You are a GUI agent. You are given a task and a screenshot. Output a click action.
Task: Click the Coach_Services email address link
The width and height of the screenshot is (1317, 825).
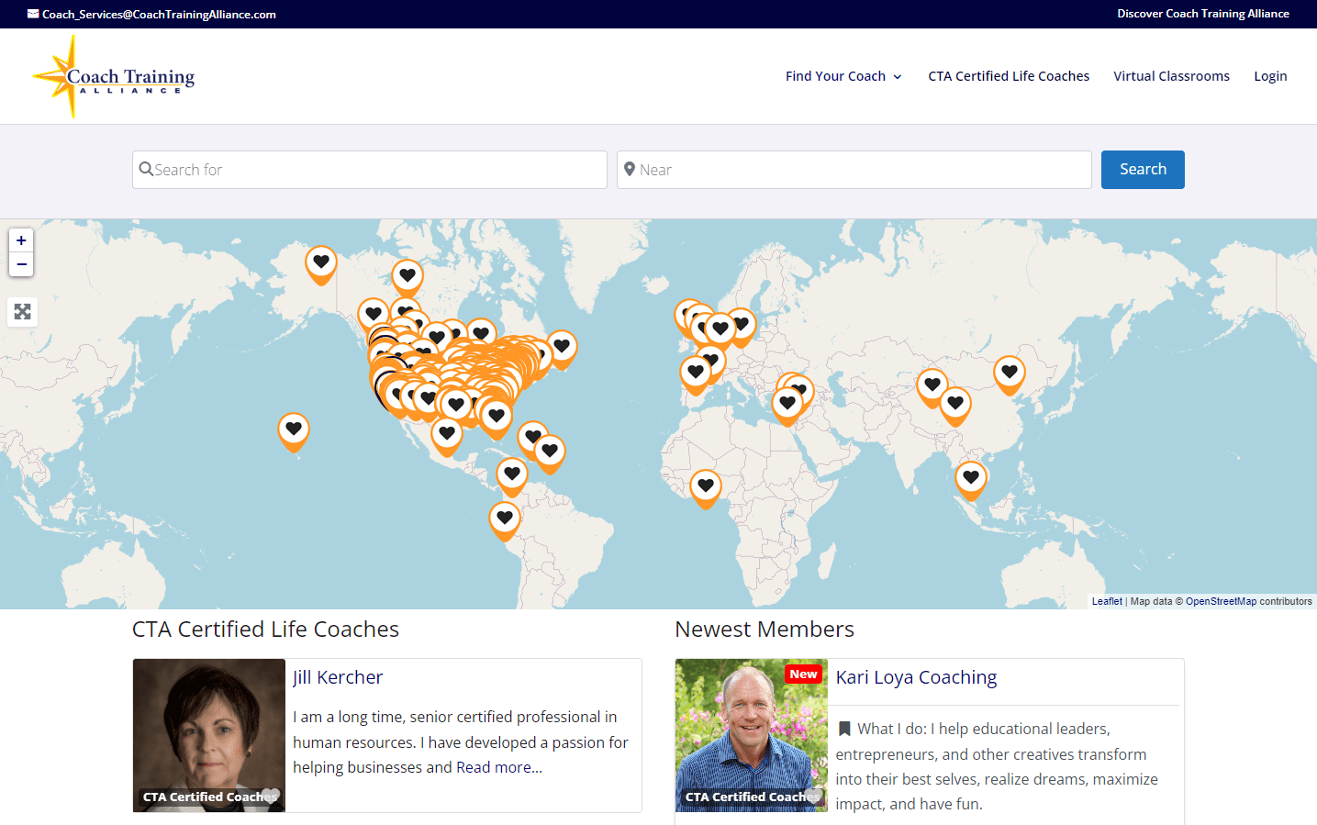159,14
